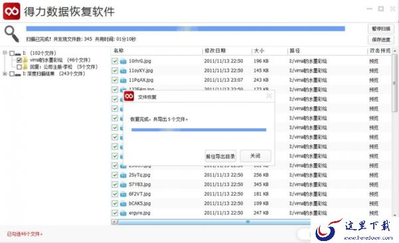Select the 公司注册-李松 (5个文件) tree item

pyautogui.click(x=63, y=67)
